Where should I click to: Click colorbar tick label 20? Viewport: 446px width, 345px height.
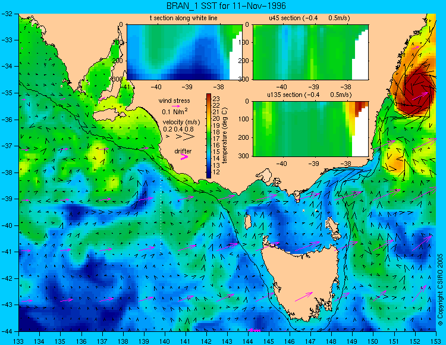(216, 118)
